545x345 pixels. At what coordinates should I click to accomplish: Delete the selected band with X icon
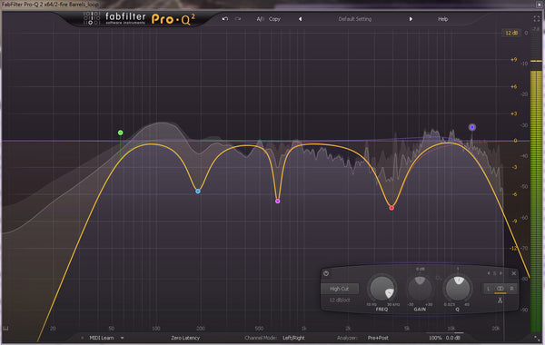click(514, 273)
